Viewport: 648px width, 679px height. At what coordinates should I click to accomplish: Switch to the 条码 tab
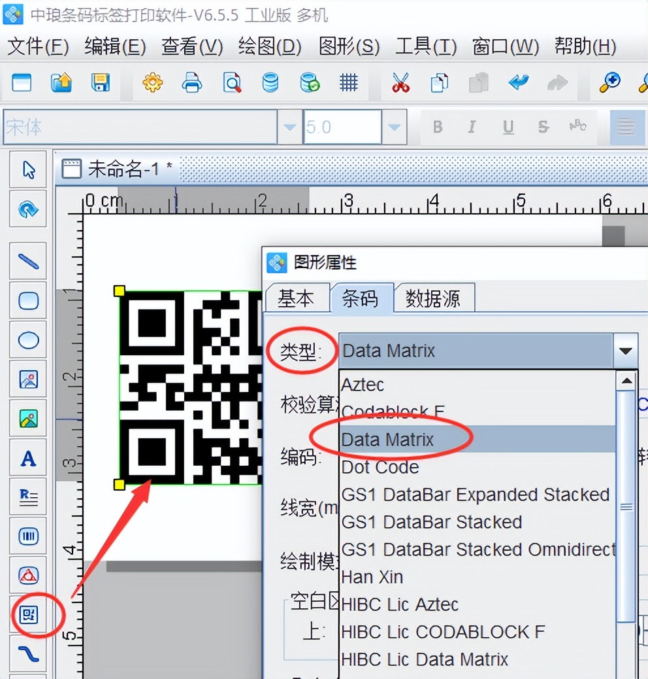tap(361, 298)
